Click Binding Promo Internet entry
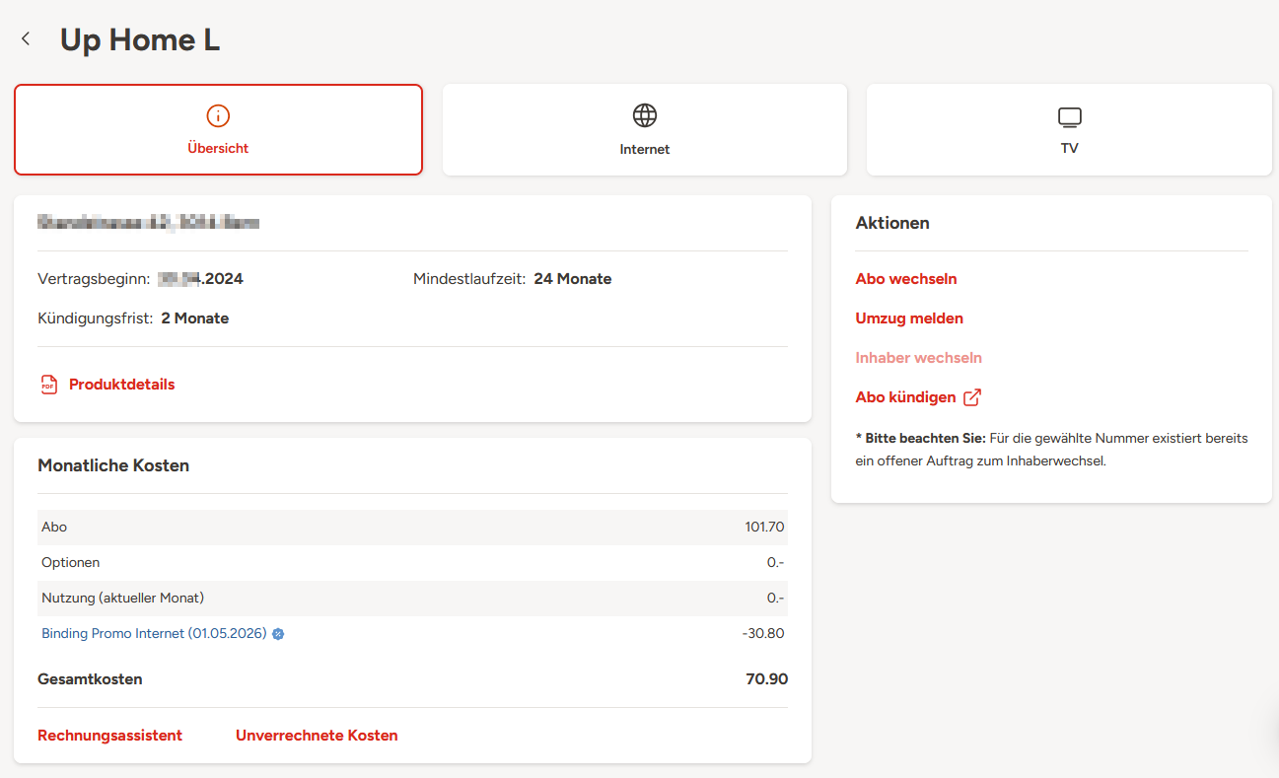The height and width of the screenshot is (778, 1279). (154, 633)
